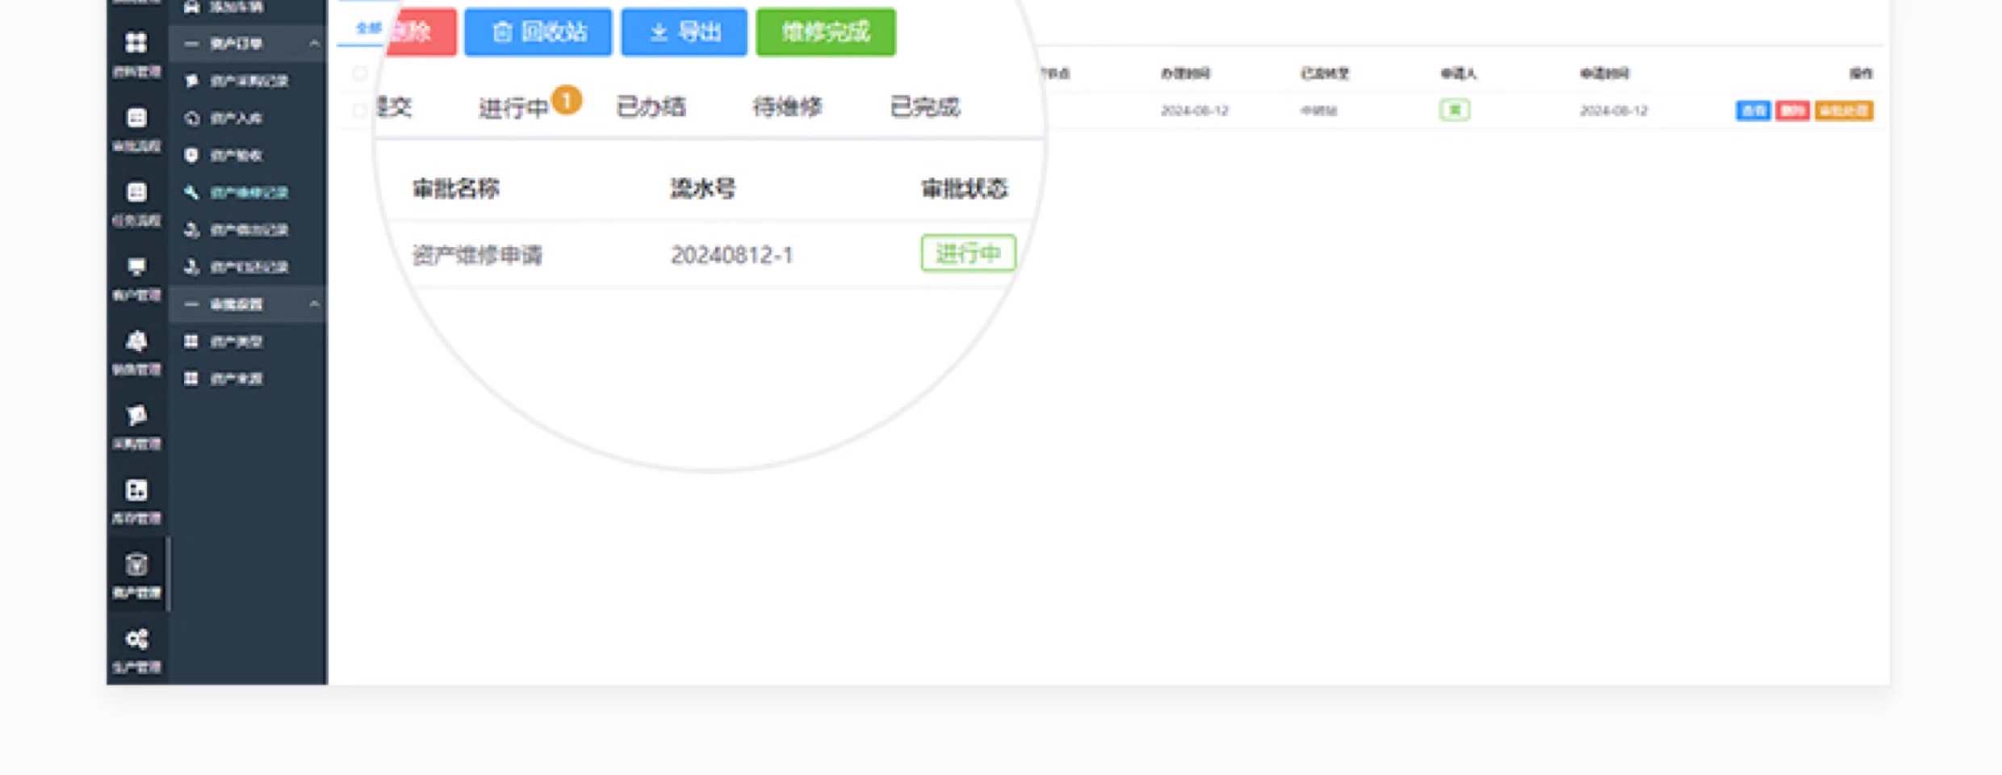Select the highlighted 资产管理 sidebar icon
This screenshot has width=2002, height=775.
click(136, 574)
